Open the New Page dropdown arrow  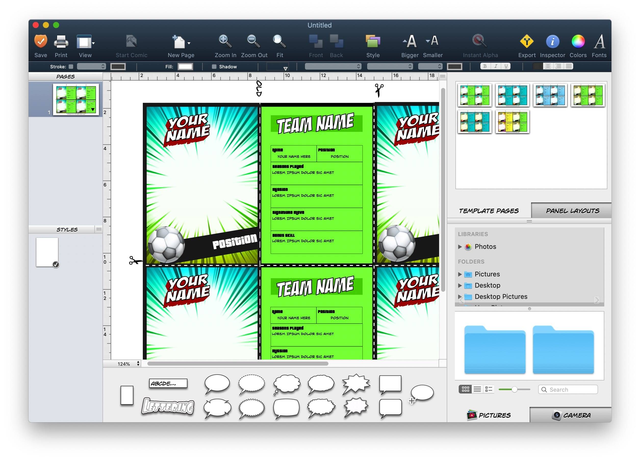click(189, 43)
